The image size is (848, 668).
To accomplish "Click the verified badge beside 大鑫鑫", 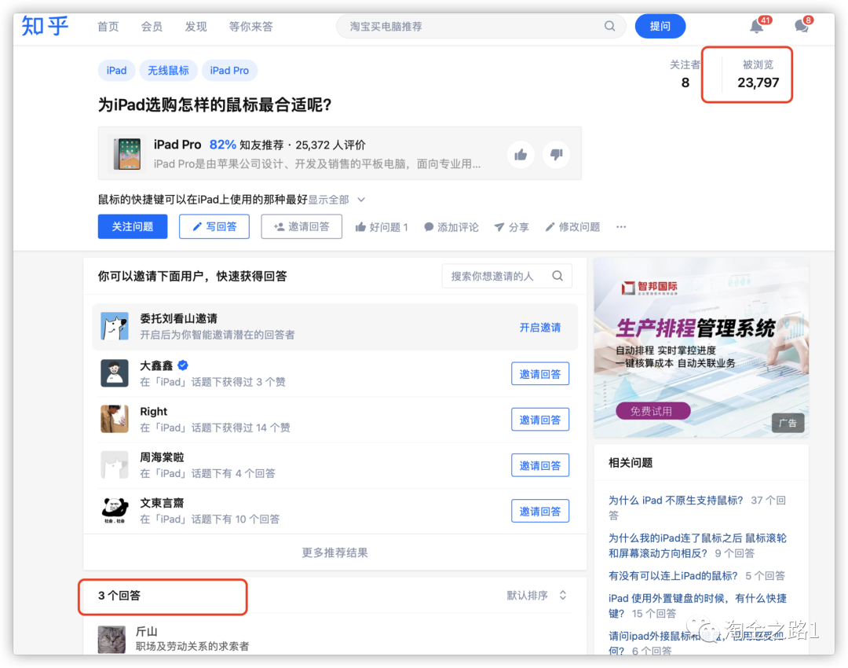I will tap(183, 365).
